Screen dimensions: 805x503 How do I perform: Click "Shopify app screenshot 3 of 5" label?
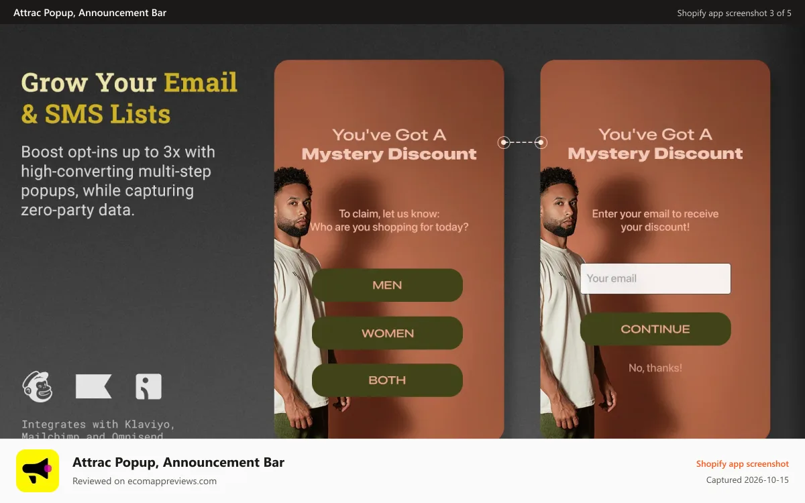(734, 13)
